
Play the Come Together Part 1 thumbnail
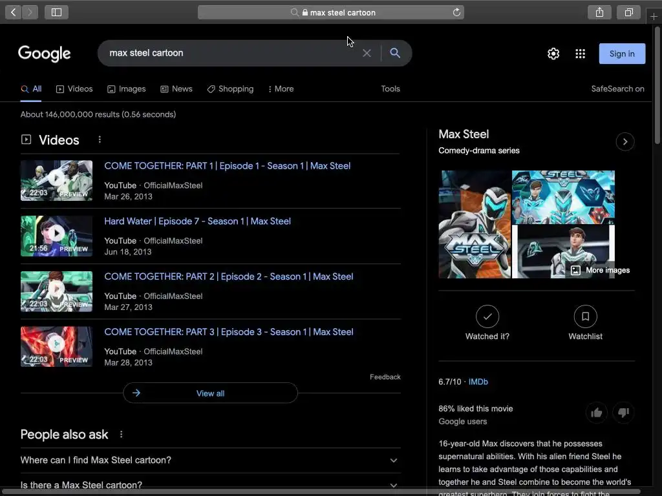(x=57, y=180)
